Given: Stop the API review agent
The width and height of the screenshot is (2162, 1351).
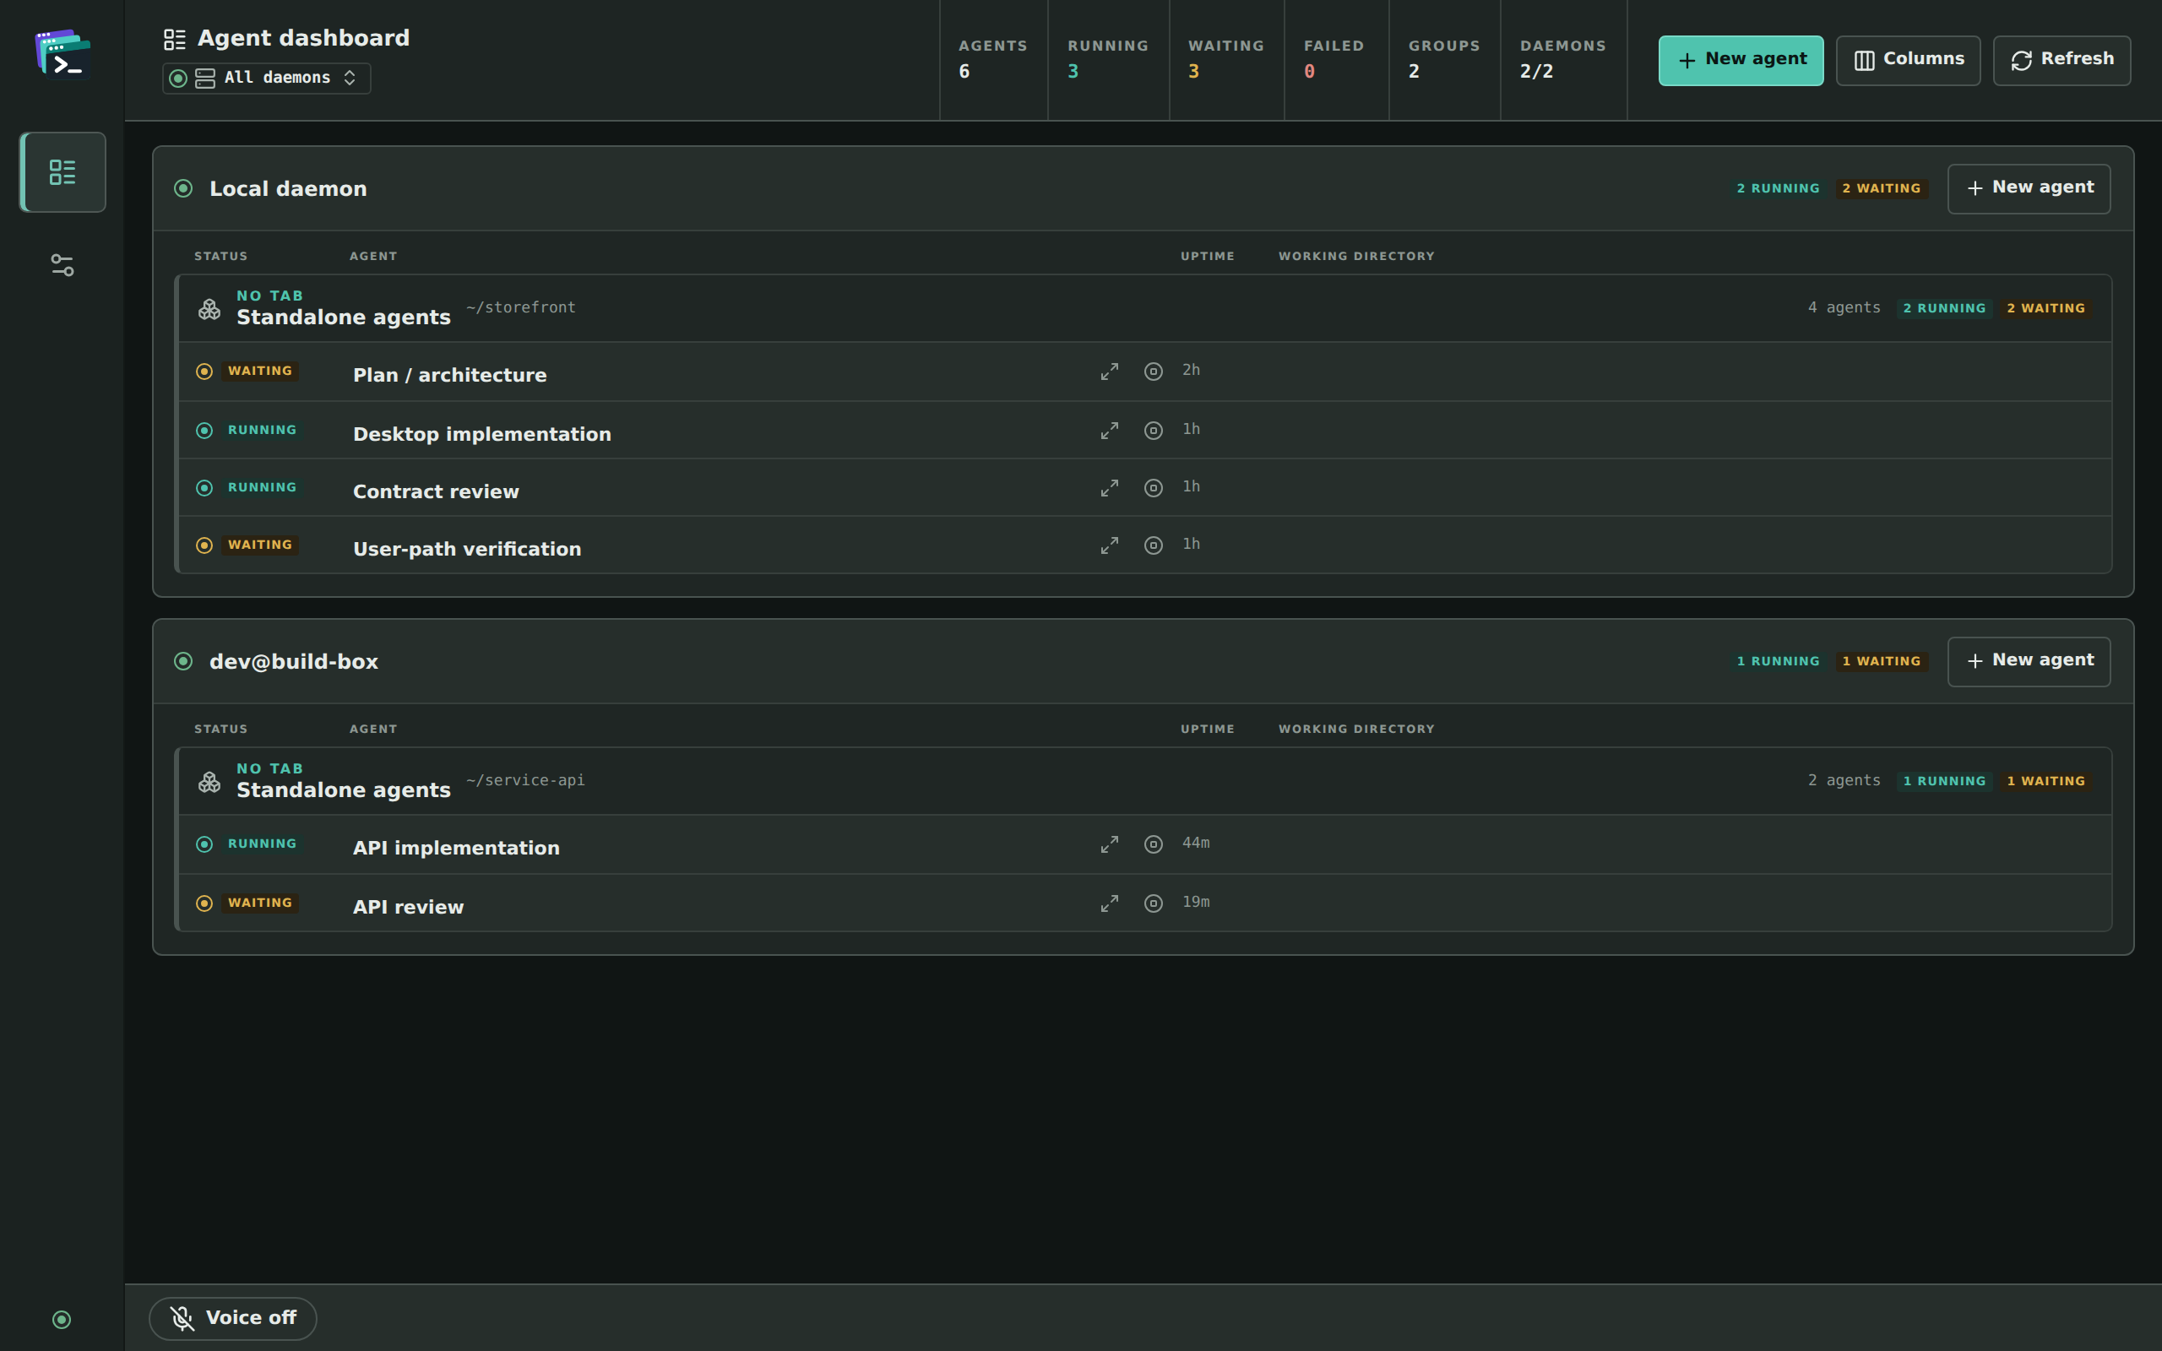Looking at the screenshot, I should [x=1154, y=903].
